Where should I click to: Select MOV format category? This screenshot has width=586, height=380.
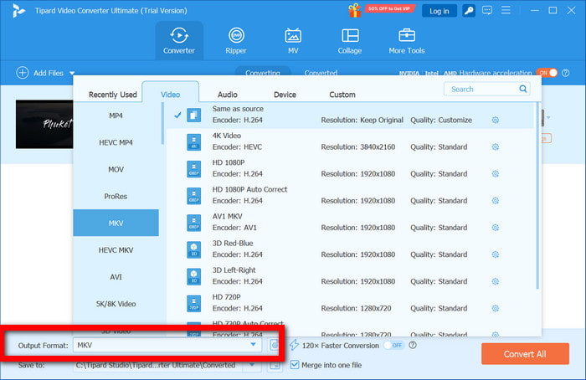pyautogui.click(x=116, y=169)
